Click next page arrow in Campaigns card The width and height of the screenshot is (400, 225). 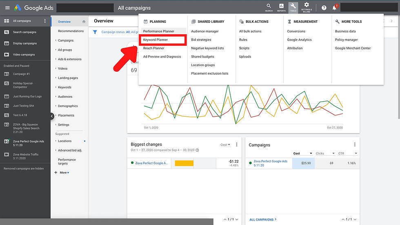click(355, 219)
